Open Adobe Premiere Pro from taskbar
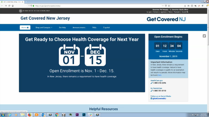Viewport: 209px width, 117px height. pos(77,115)
